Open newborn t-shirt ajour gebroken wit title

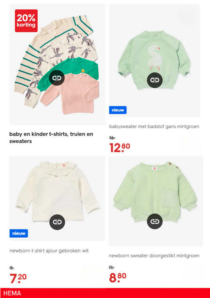[49, 251]
